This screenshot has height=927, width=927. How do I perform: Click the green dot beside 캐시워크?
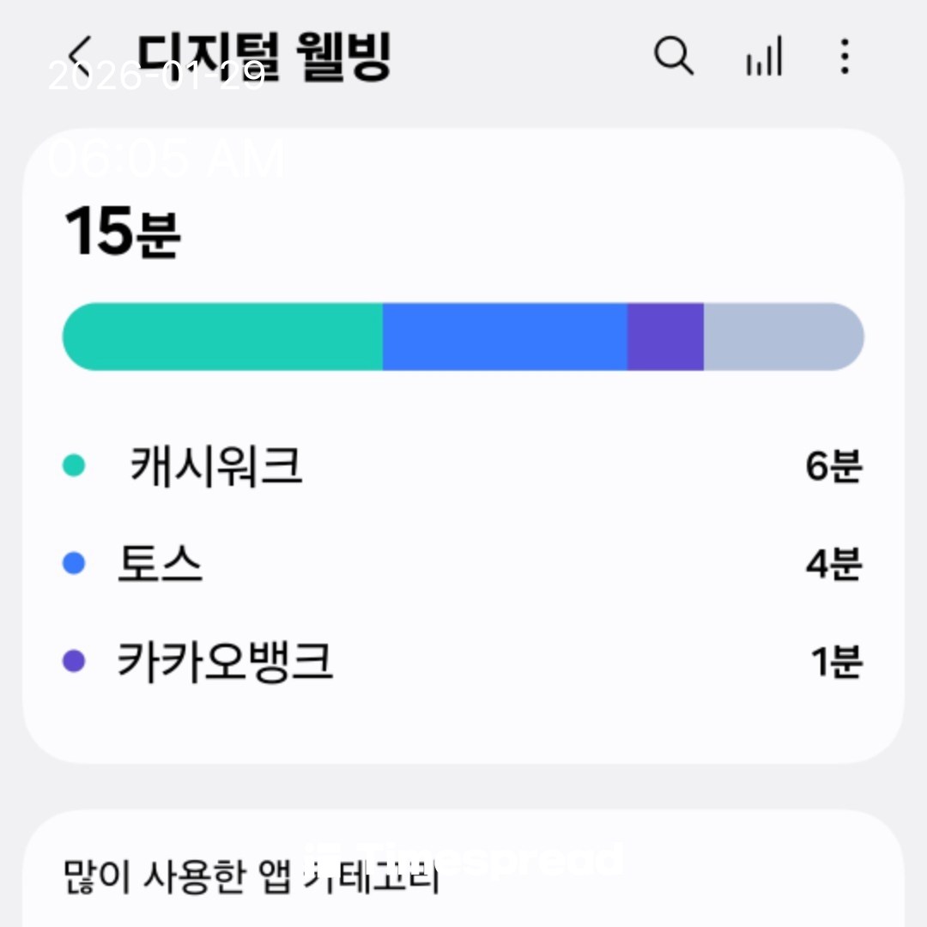(x=75, y=466)
